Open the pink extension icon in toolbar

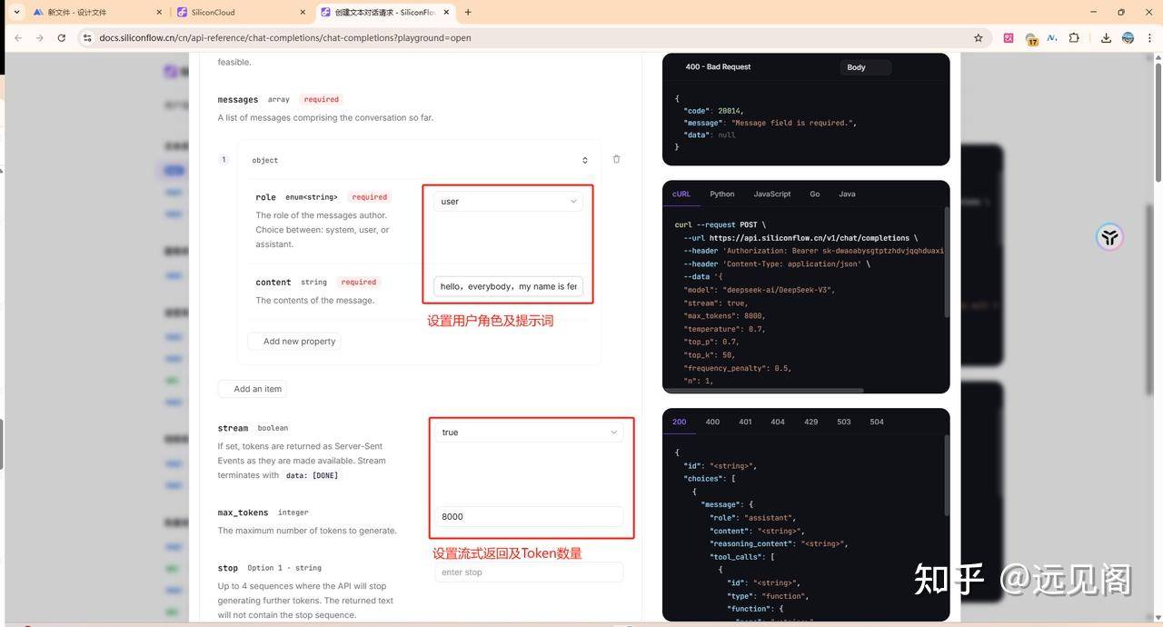[1009, 38]
